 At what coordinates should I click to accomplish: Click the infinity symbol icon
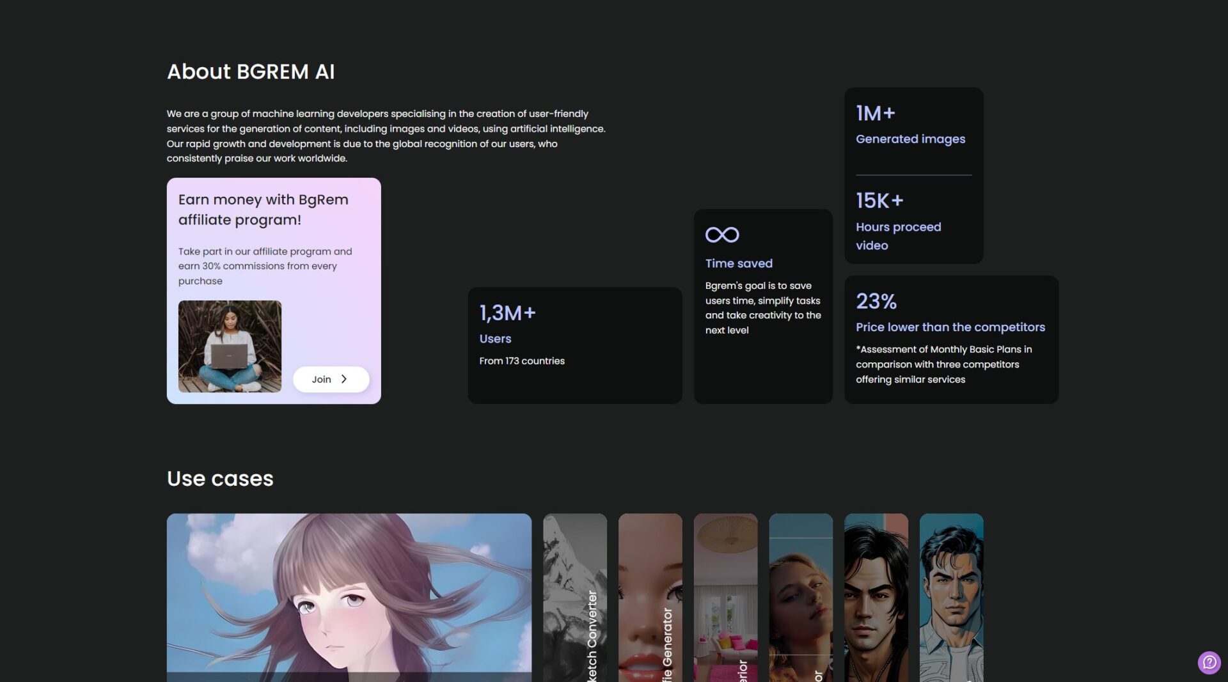coord(722,235)
